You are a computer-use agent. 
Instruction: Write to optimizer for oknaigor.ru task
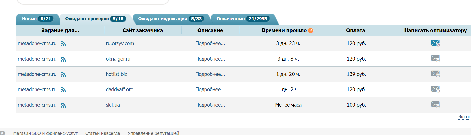pos(435,59)
